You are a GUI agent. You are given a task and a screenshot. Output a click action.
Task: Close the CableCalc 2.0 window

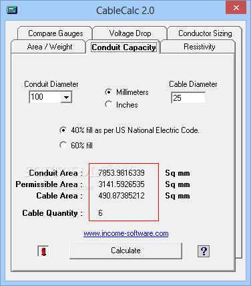[x=236, y=8]
